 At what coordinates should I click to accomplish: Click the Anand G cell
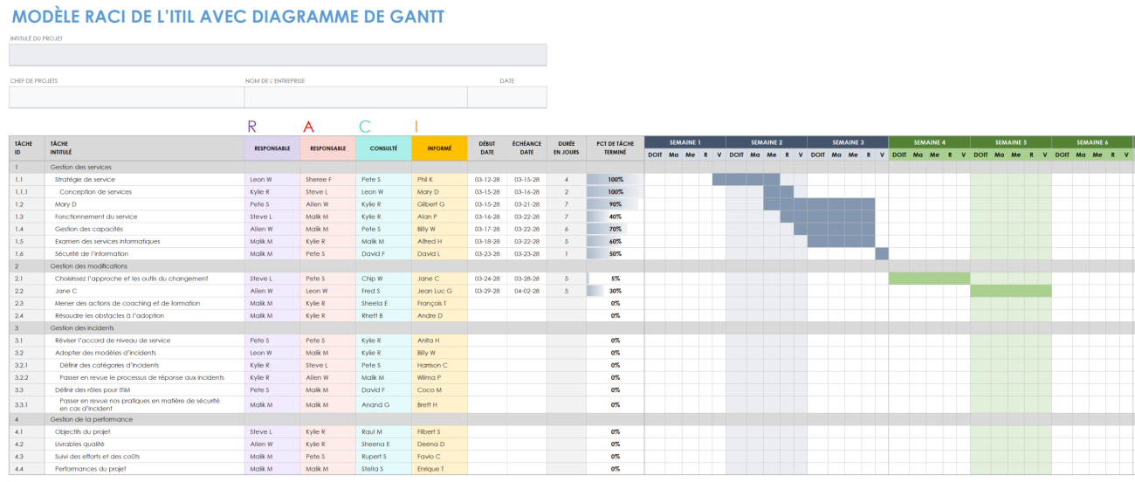click(x=383, y=405)
